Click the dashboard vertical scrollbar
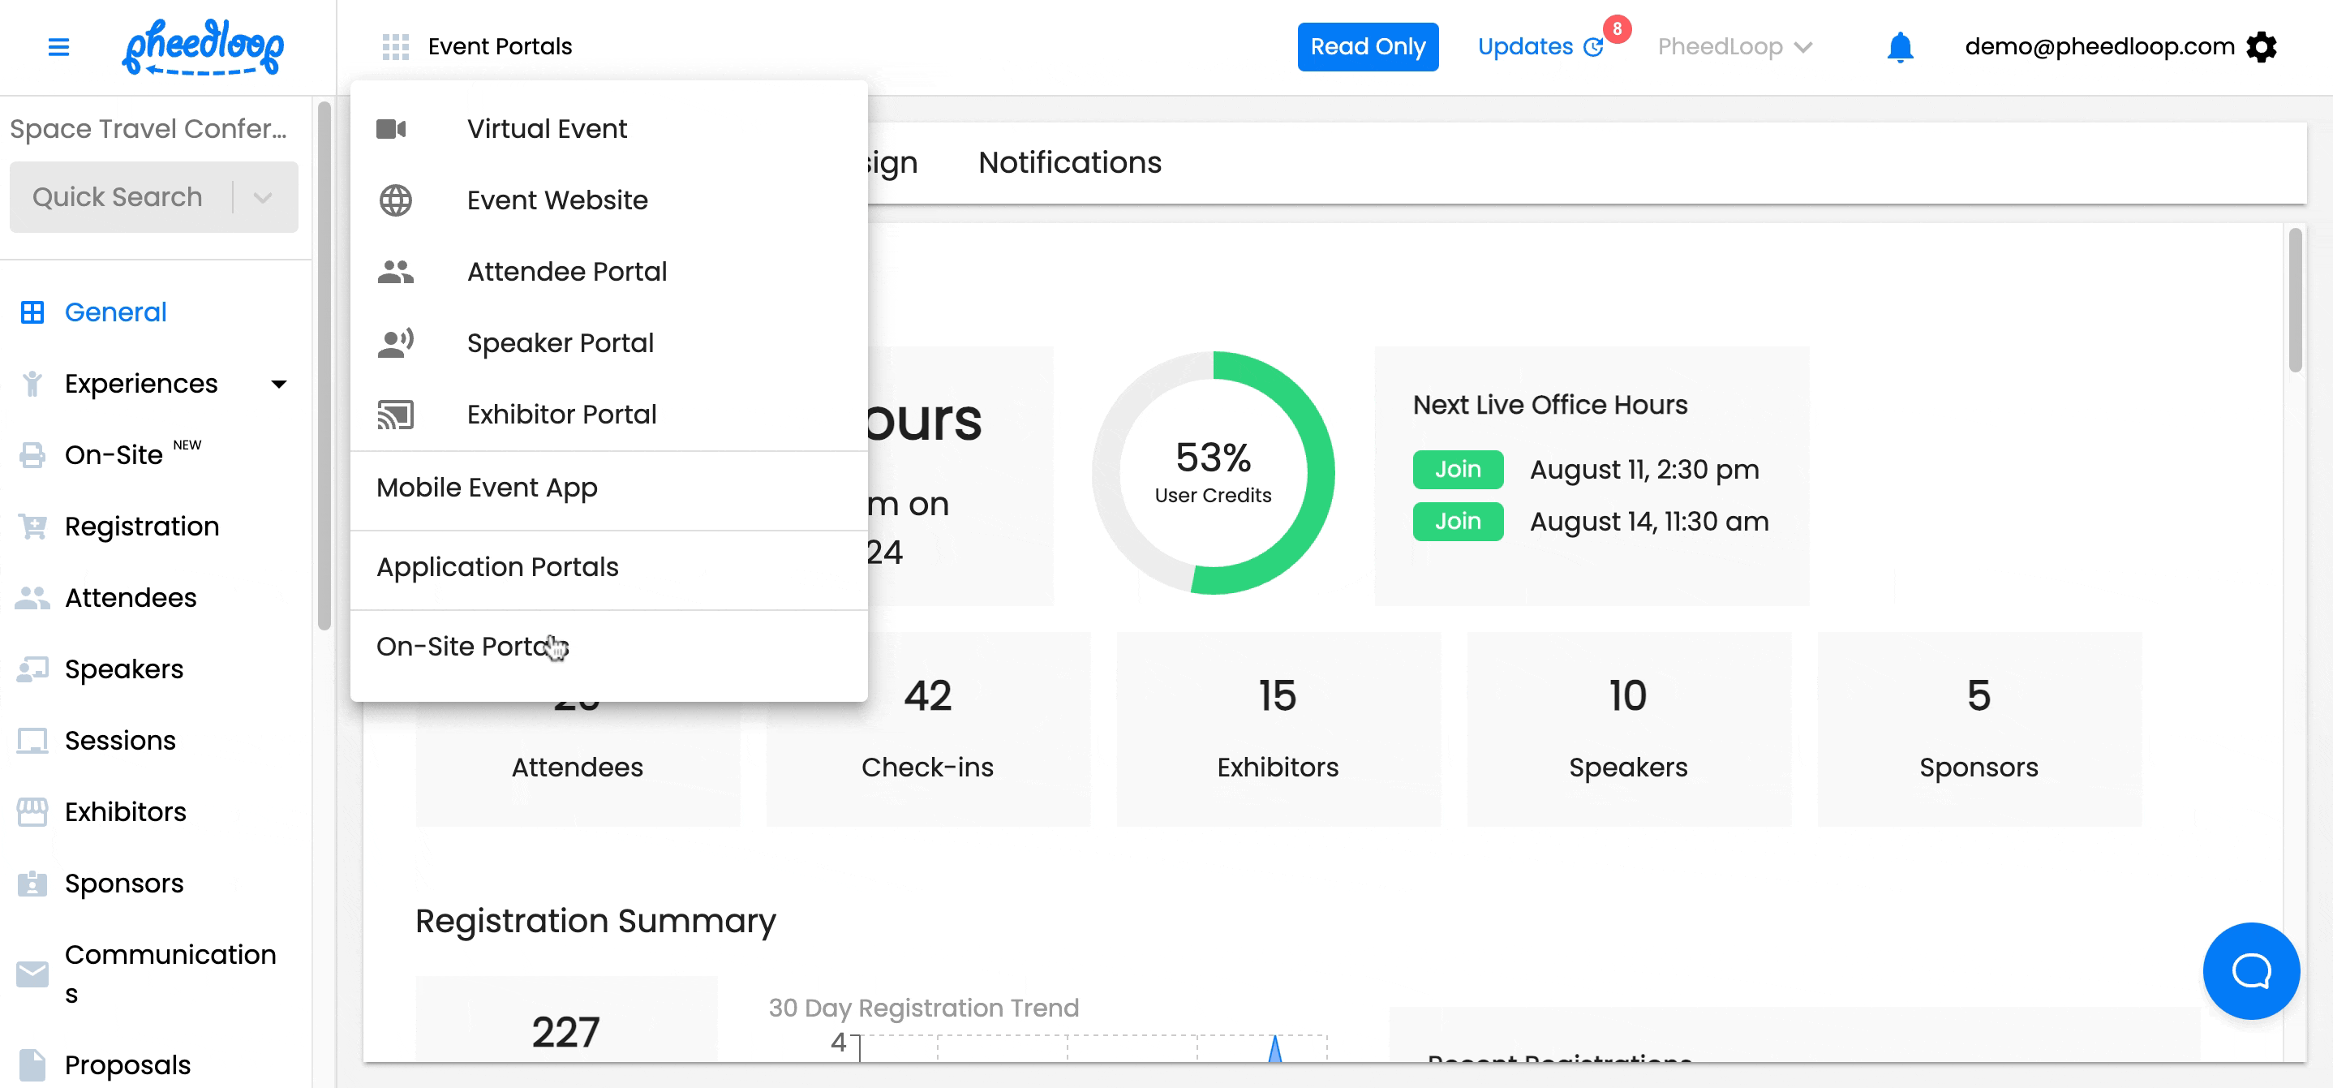Screen dimensions: 2333x1088 point(2294,300)
